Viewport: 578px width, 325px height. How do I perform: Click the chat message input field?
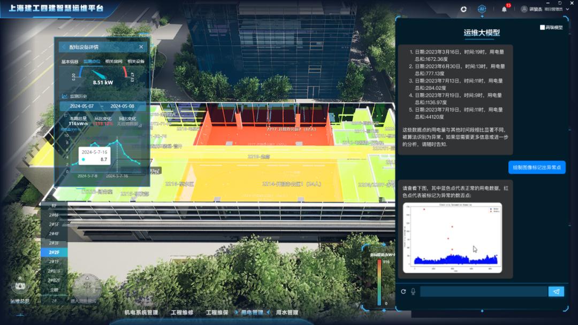pyautogui.click(x=483, y=291)
